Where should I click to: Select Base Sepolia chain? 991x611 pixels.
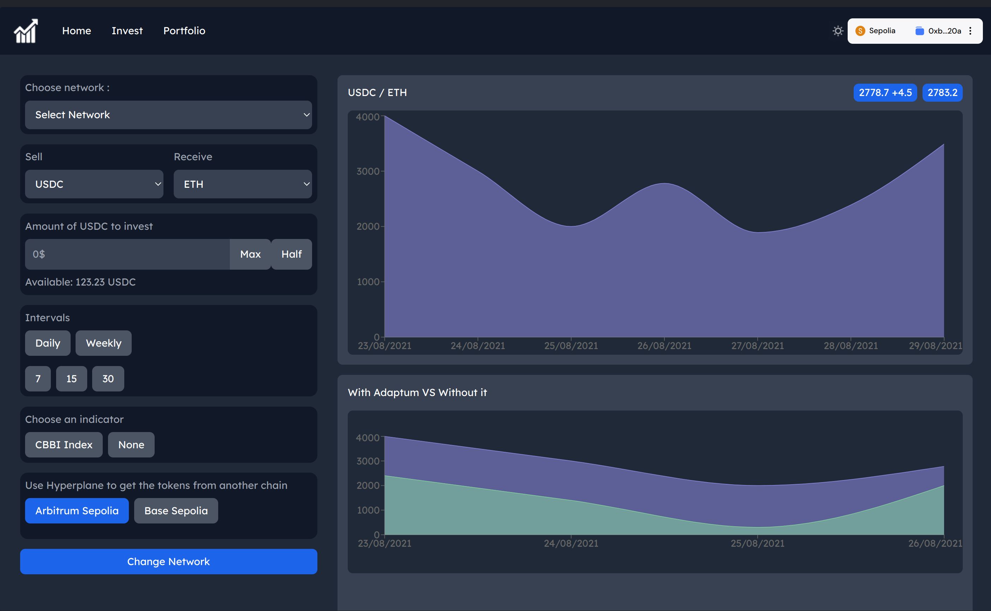(176, 511)
